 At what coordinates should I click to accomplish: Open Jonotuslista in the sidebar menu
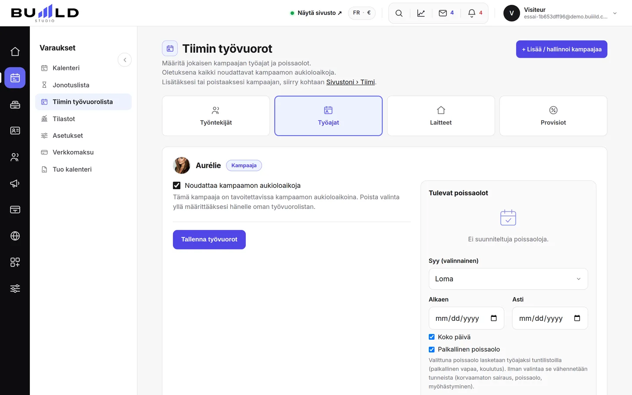point(83,85)
